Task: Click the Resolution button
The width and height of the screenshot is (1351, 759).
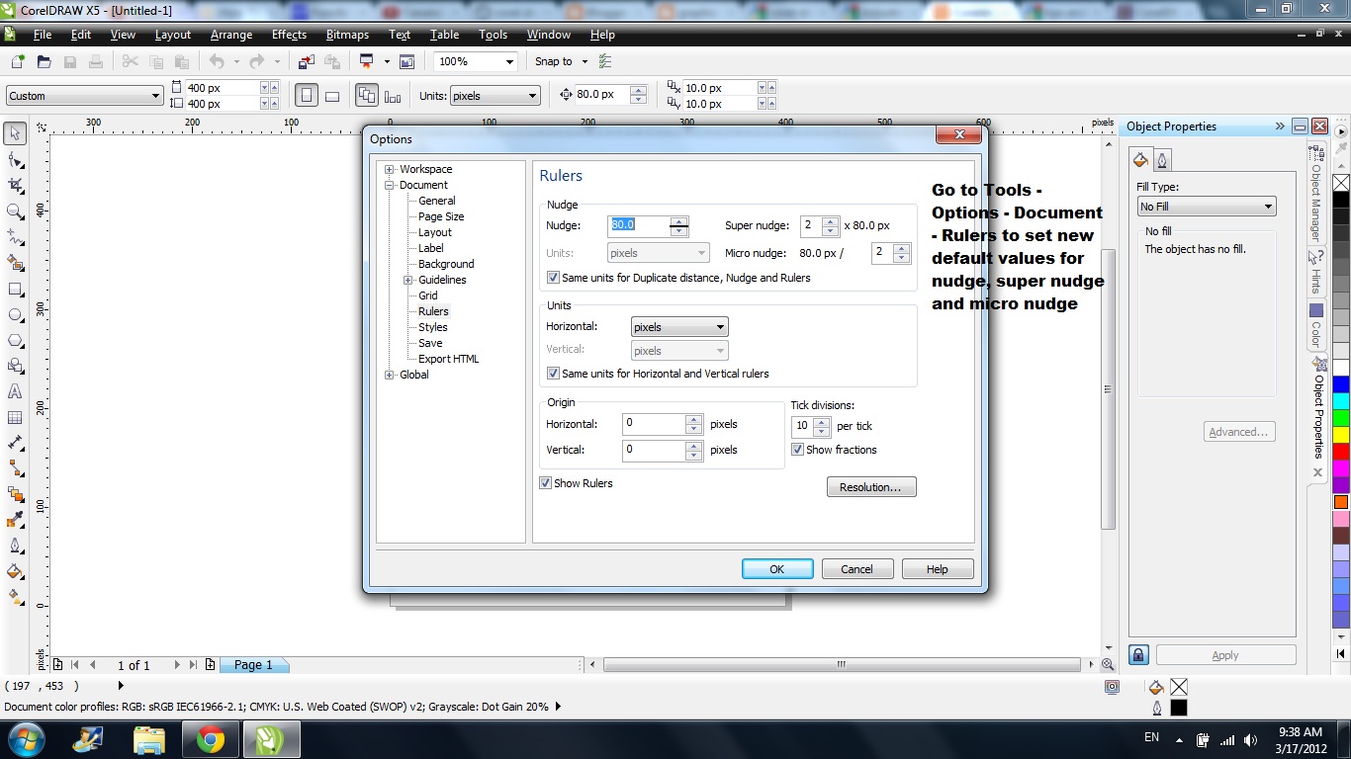Action: (x=870, y=486)
